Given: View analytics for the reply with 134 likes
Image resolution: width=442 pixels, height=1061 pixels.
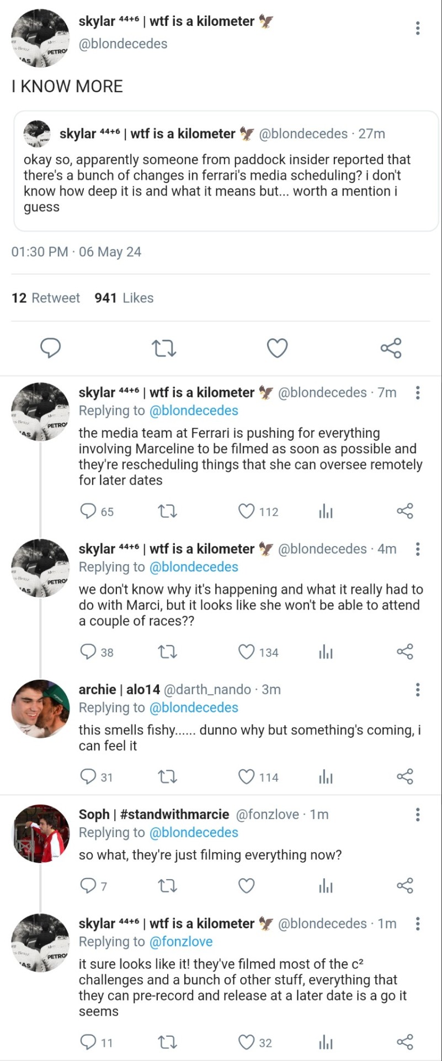Looking at the screenshot, I should click(x=326, y=652).
